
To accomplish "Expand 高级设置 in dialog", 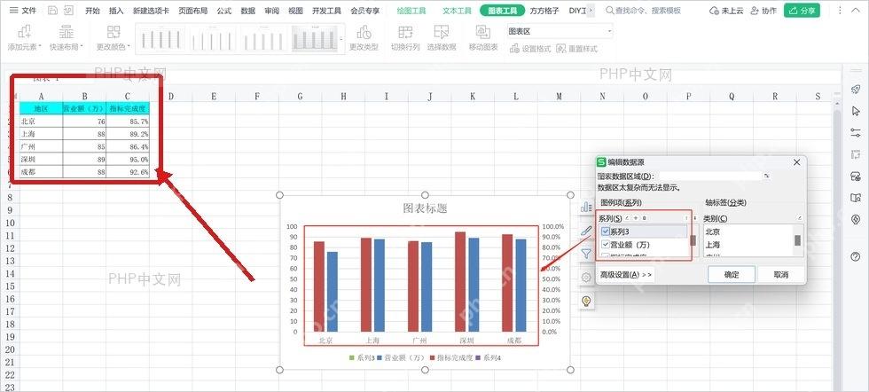I will 626,274.
